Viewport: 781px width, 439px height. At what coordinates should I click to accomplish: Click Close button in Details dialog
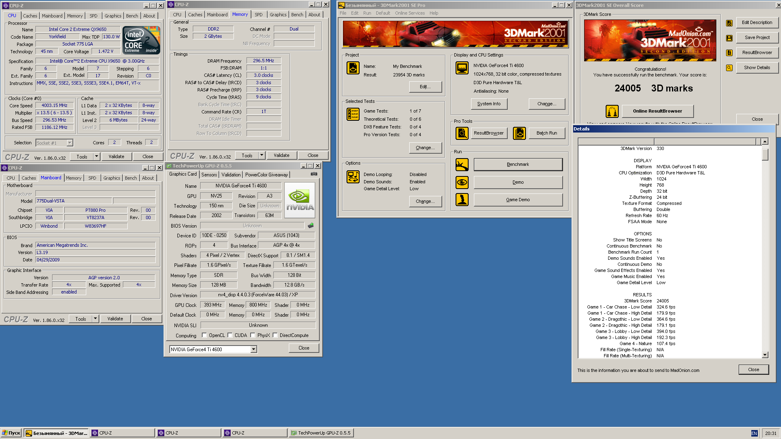(753, 369)
